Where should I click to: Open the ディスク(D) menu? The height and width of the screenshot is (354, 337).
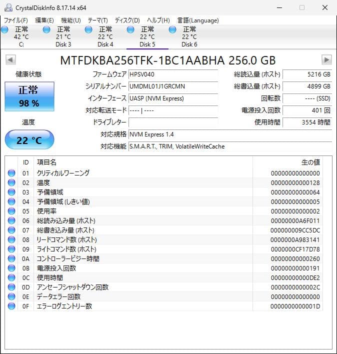click(x=127, y=20)
